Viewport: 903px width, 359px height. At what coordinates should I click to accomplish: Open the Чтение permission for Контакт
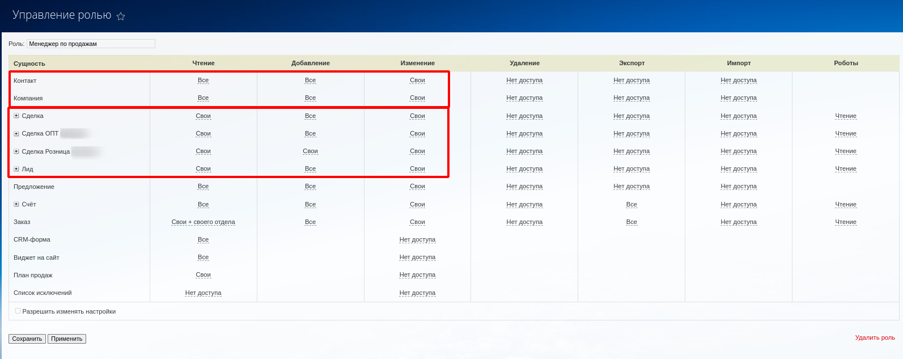204,81
